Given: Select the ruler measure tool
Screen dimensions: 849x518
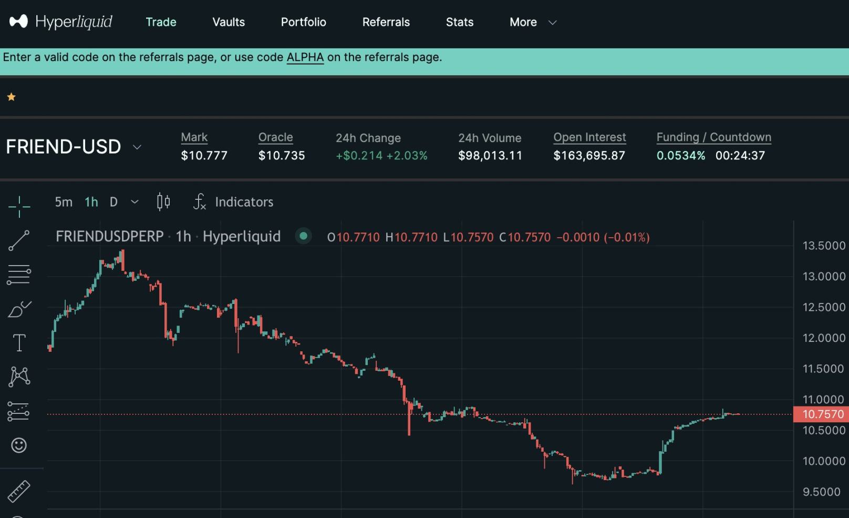Looking at the screenshot, I should [x=19, y=492].
